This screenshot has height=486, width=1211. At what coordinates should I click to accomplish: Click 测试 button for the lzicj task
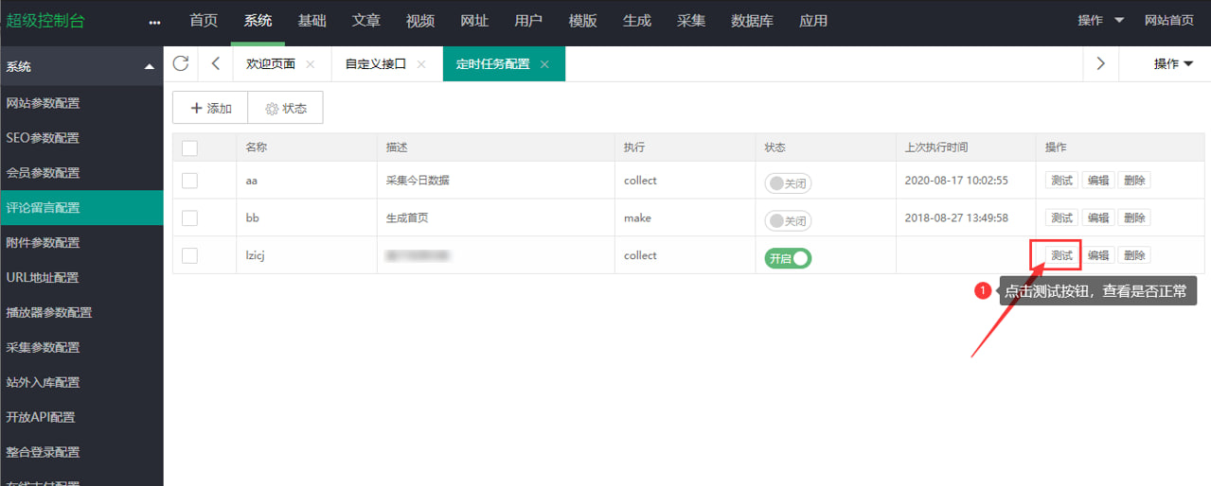tap(1061, 255)
